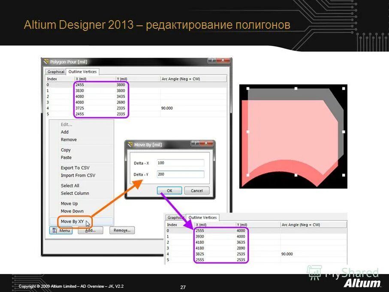Click the Delta-X input field
Image resolution: width=389 pixels, height=292 pixels.
181,163
